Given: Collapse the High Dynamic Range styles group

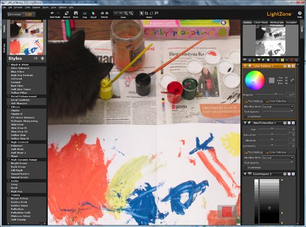Looking at the screenshot, I should [9, 160].
